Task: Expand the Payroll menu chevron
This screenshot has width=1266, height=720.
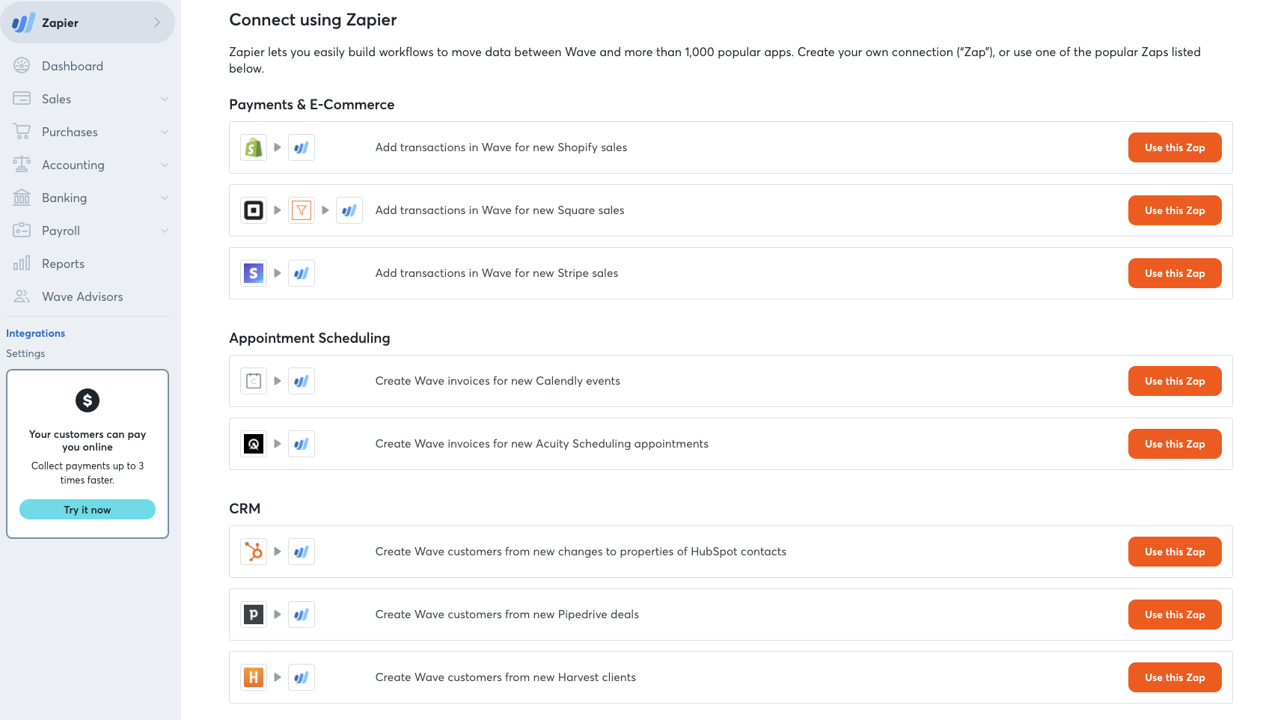Action: pyautogui.click(x=165, y=231)
